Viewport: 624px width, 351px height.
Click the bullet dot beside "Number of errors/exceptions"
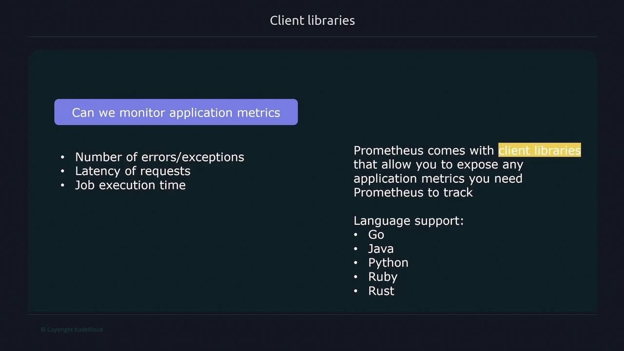click(62, 157)
